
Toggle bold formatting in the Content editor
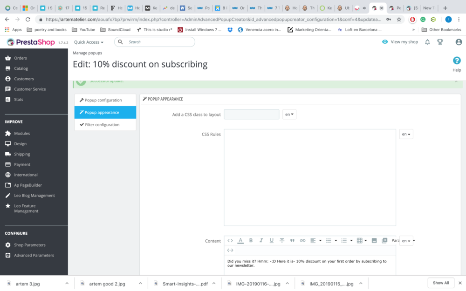pos(250,240)
